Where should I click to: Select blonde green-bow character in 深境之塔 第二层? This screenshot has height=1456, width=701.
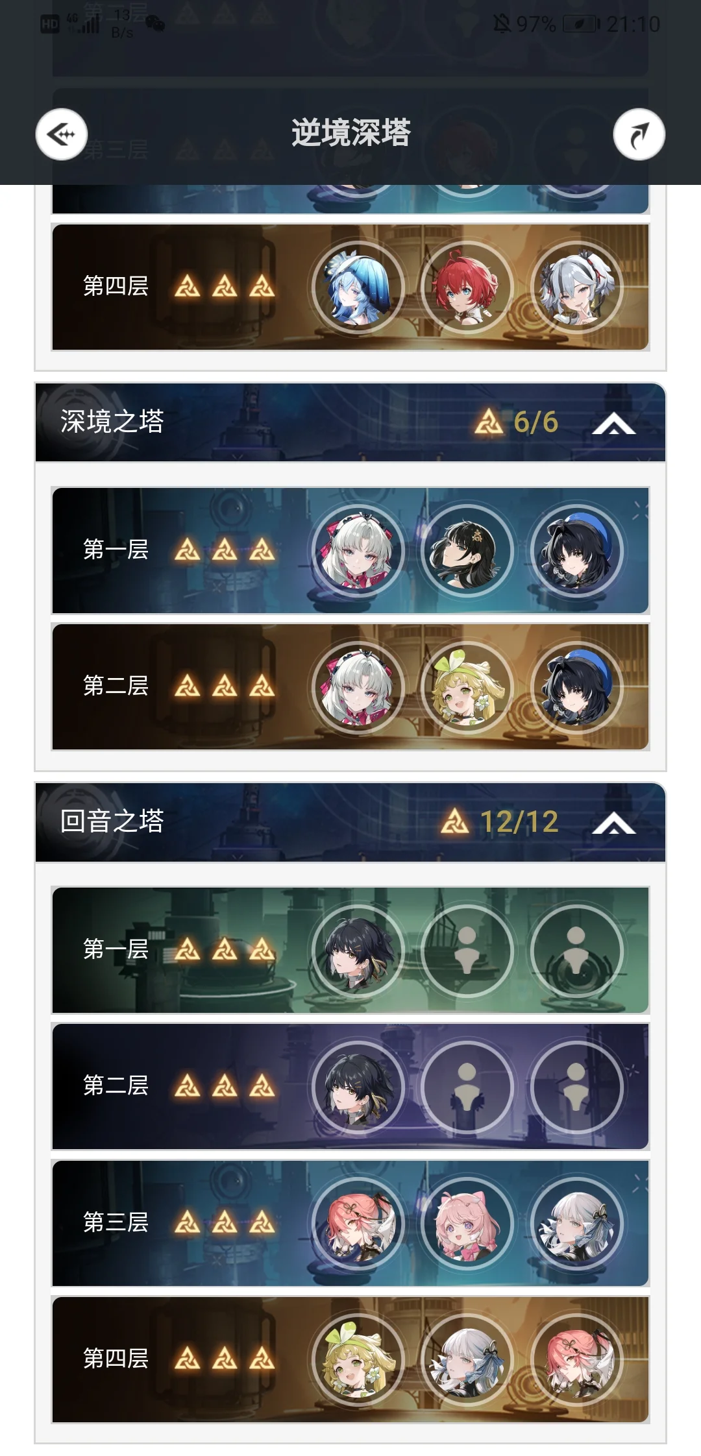point(467,687)
